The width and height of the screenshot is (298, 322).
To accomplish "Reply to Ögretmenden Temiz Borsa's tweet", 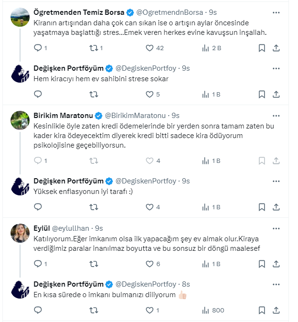I will (x=39, y=48).
